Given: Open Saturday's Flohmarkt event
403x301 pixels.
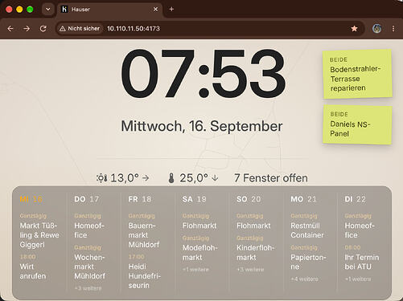Looking at the screenshot, I should click(199, 221).
